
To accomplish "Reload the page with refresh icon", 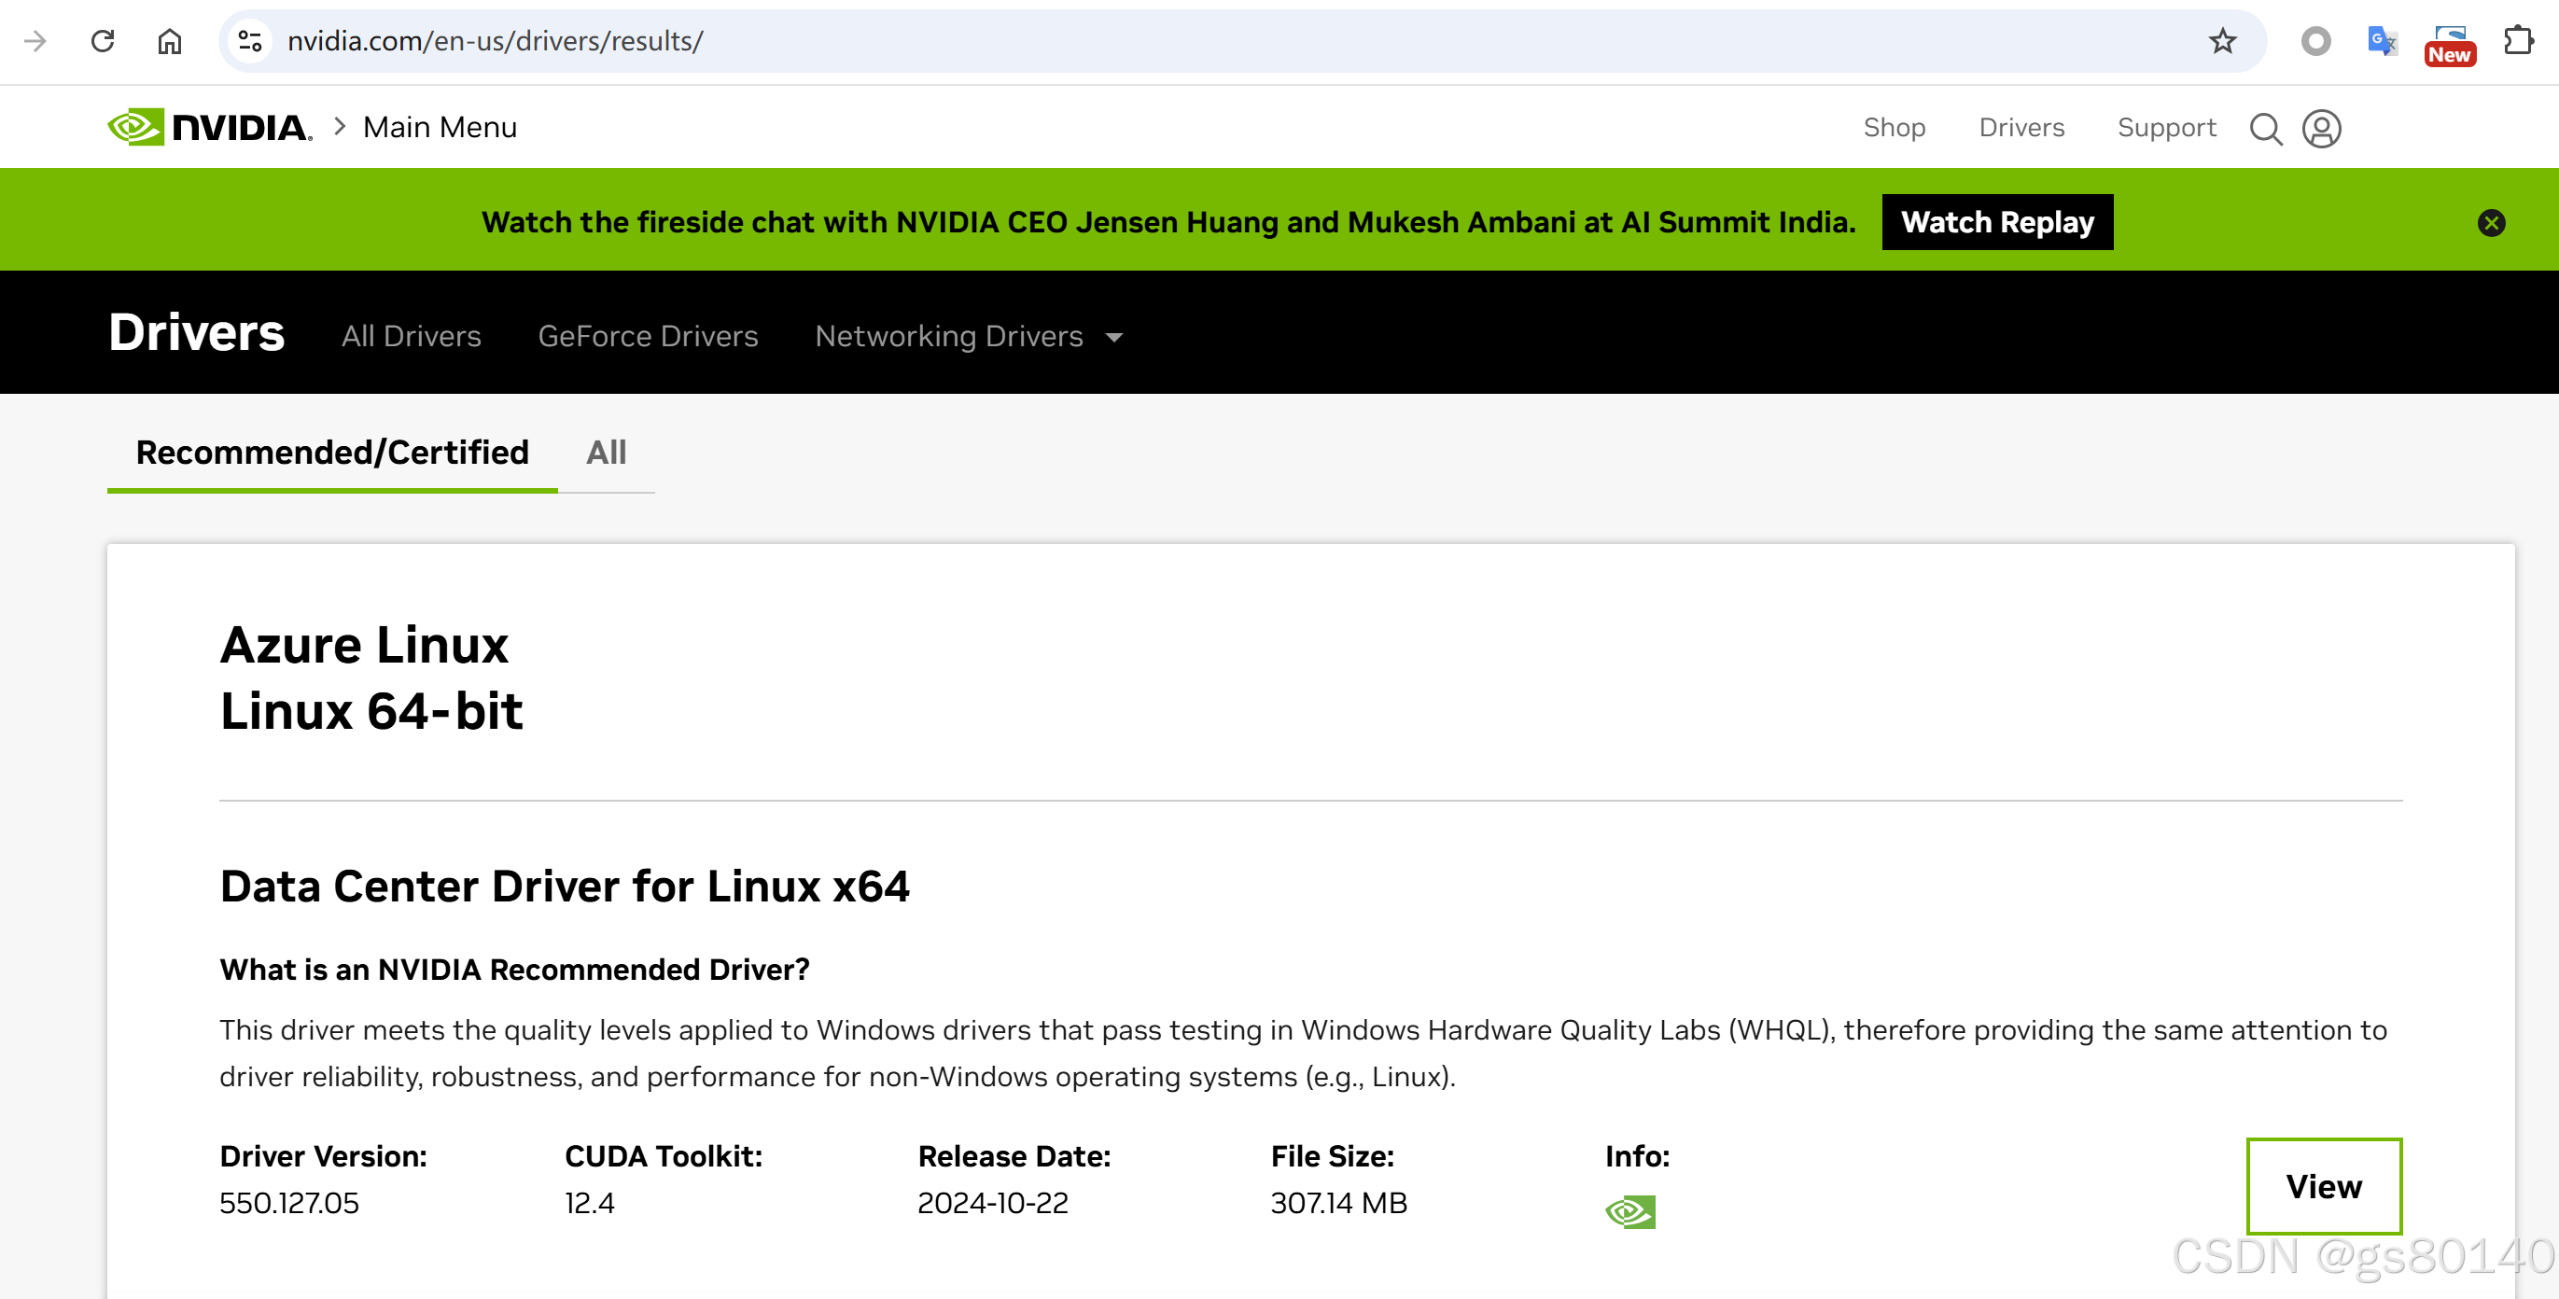I will 103,41.
